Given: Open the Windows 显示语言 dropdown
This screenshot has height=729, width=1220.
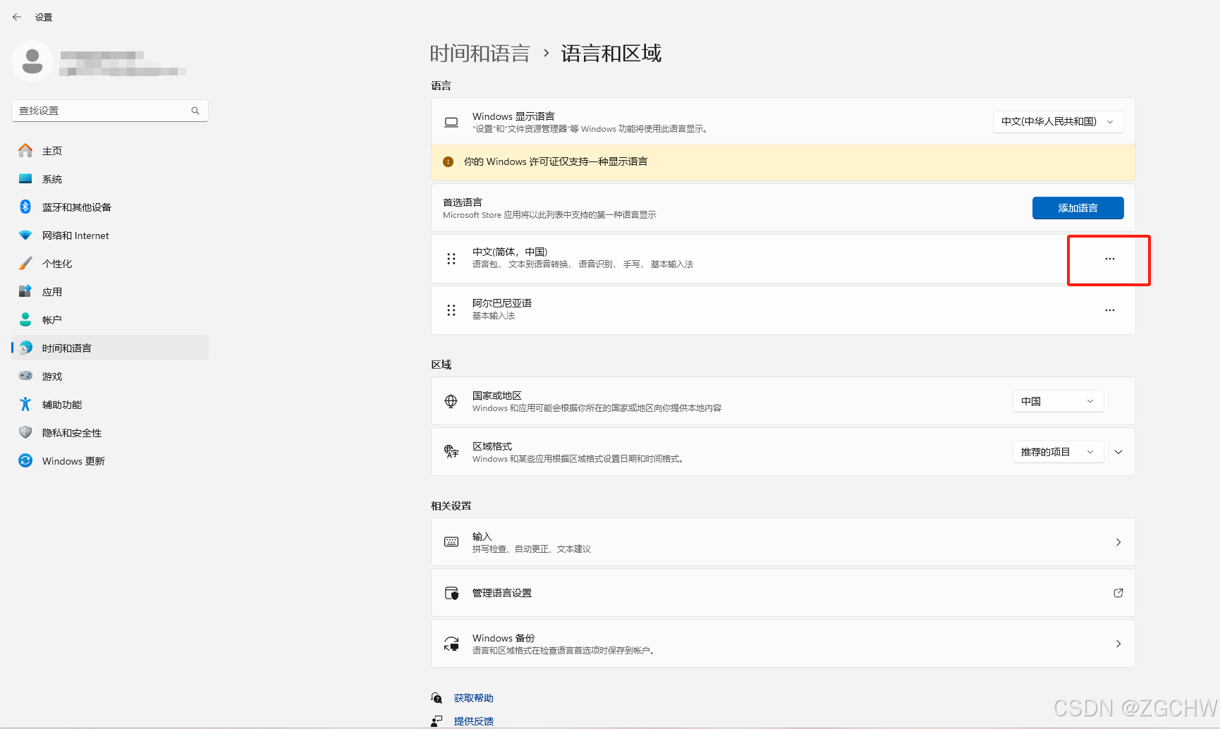Looking at the screenshot, I should [1058, 121].
